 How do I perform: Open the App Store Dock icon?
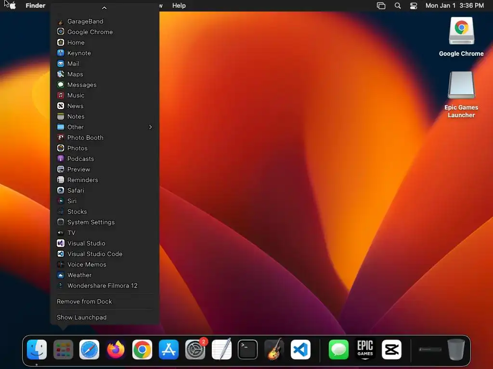click(169, 349)
